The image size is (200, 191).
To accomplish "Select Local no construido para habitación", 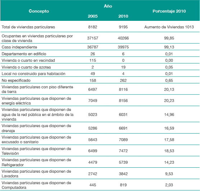I will point(33,74).
